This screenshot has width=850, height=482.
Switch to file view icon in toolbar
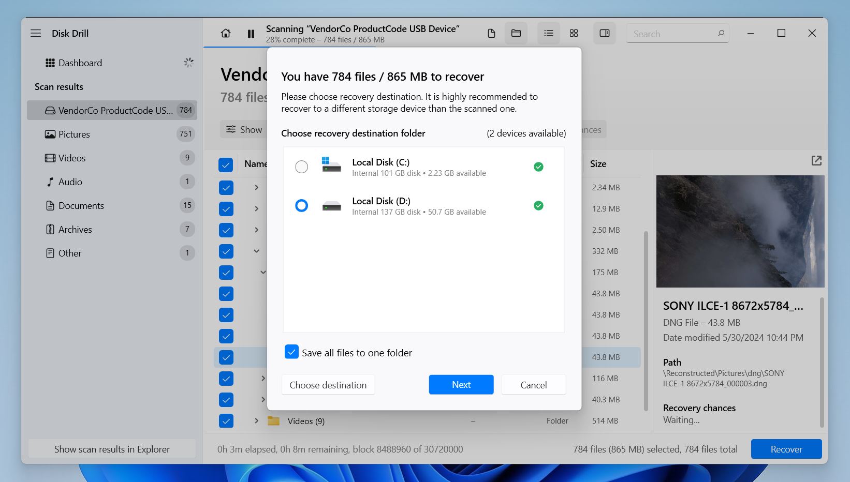point(491,34)
